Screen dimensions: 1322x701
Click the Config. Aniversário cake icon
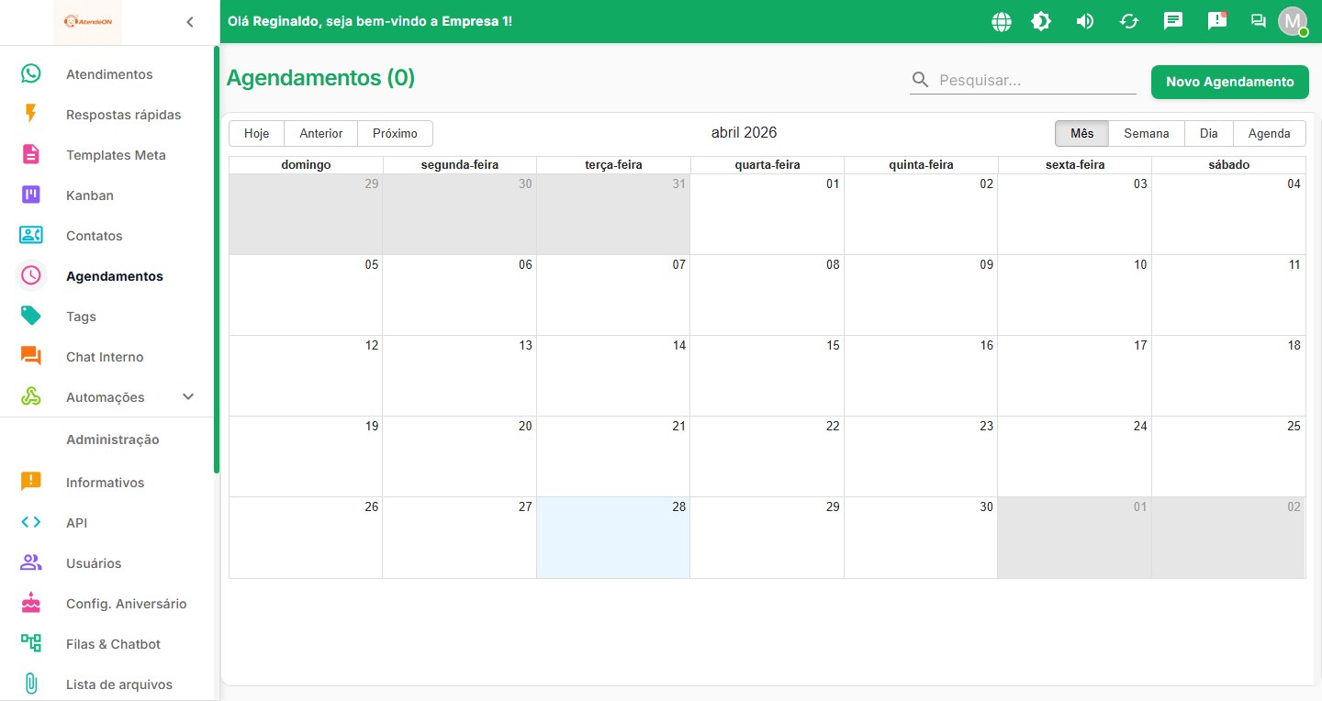[x=31, y=603]
